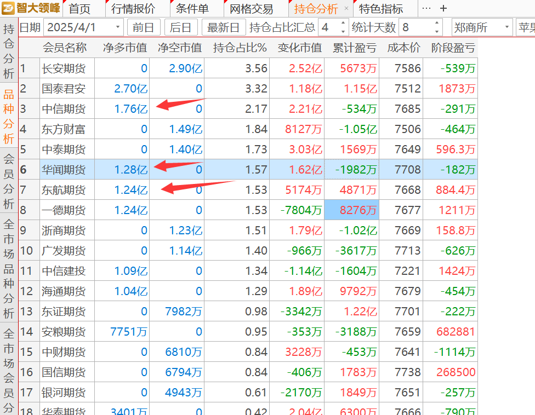
Task: Click the 持仓占比汇总 input showing 4
Action: (329, 27)
